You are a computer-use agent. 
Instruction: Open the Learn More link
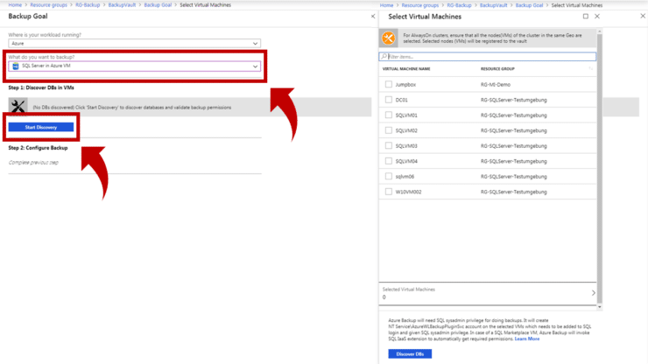click(527, 339)
